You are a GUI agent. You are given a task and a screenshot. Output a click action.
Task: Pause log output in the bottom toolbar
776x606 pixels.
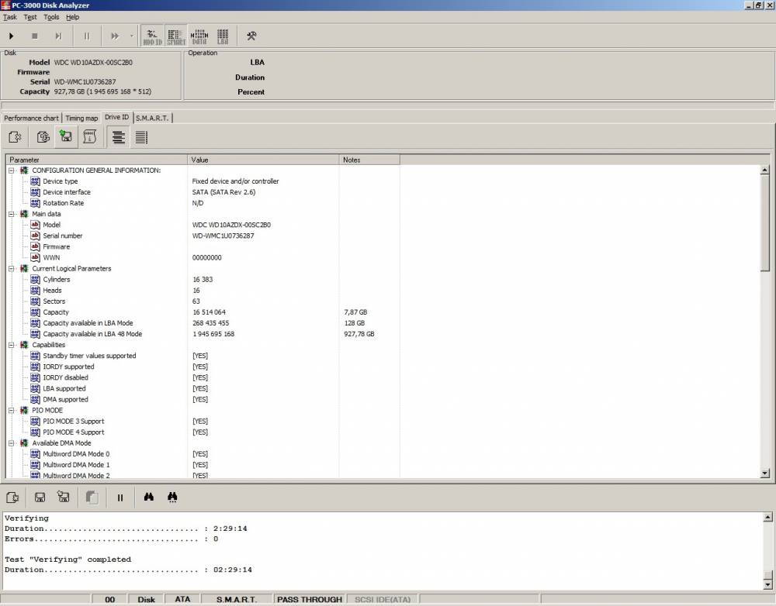(x=120, y=498)
